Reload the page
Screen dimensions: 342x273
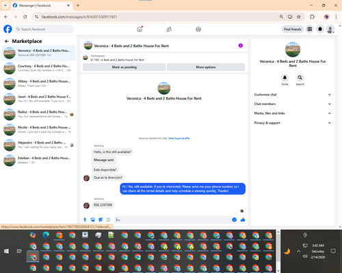[x=25, y=16]
